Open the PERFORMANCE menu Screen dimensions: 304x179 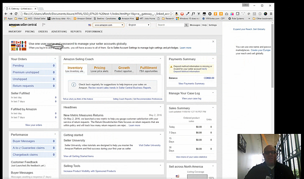tap(94, 32)
